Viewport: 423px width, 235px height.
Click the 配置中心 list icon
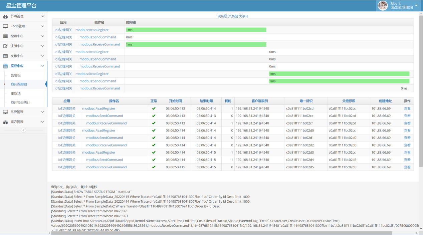(x=5, y=36)
